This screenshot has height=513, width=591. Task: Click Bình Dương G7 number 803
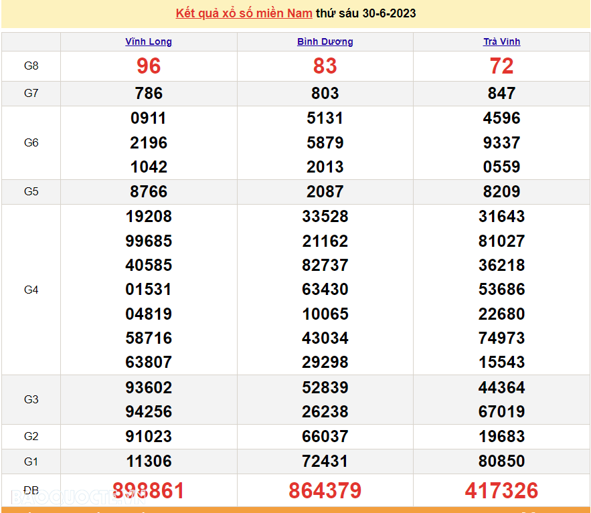[x=325, y=94]
